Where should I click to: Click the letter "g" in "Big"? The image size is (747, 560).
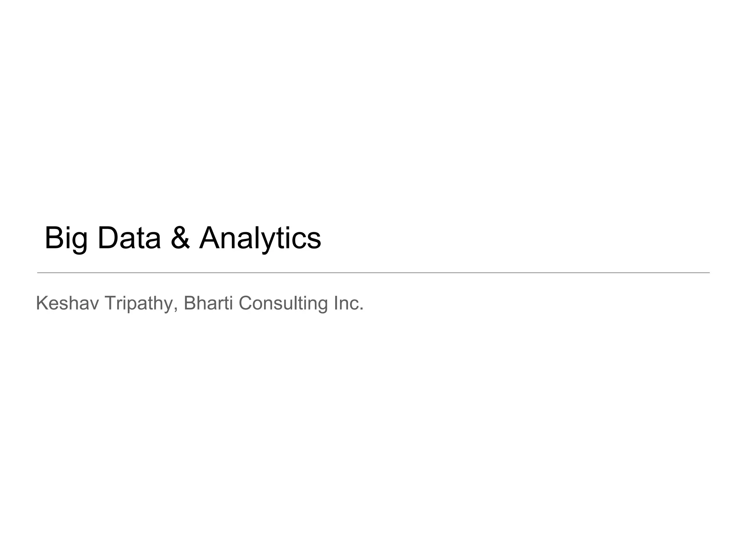(x=80, y=244)
